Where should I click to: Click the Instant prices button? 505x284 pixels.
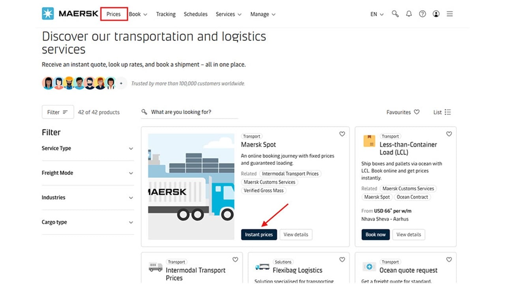pos(259,234)
